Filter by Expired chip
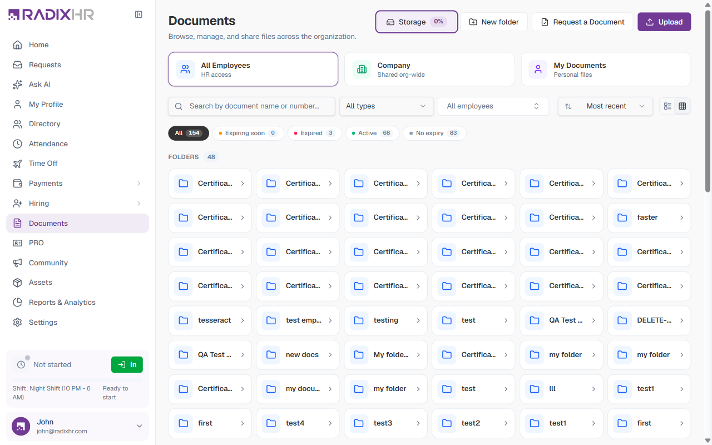The image size is (712, 445). point(315,133)
